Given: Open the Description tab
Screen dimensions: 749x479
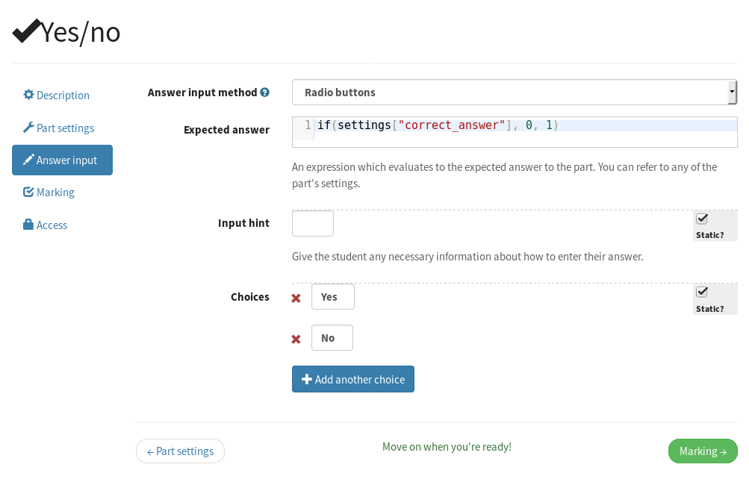Looking at the screenshot, I should tap(62, 96).
